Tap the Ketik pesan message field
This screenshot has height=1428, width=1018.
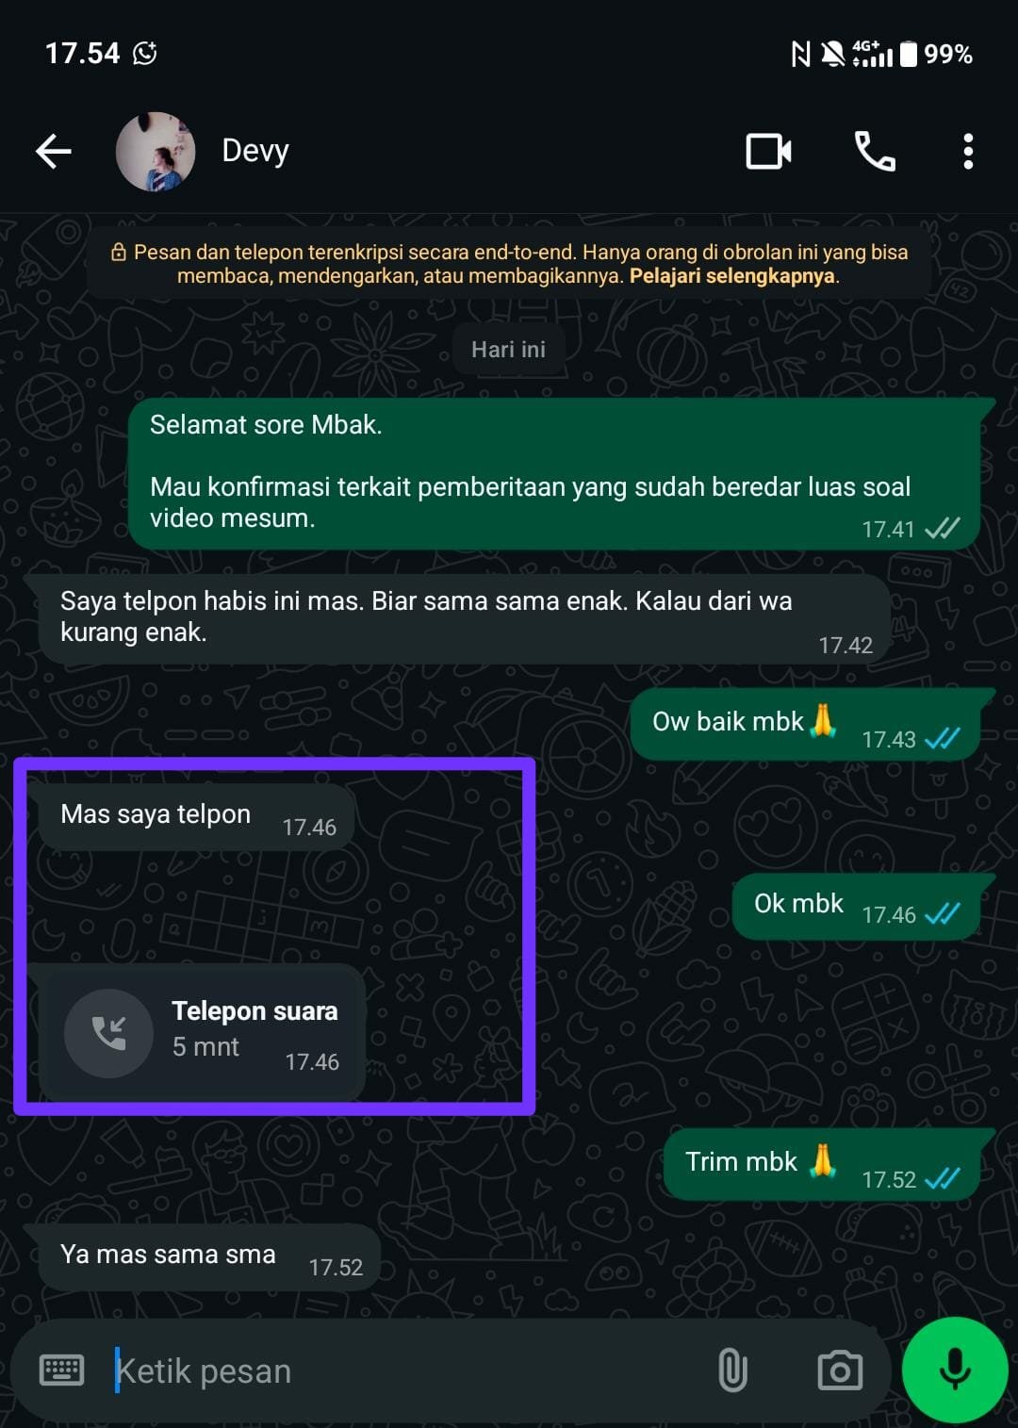396,1371
